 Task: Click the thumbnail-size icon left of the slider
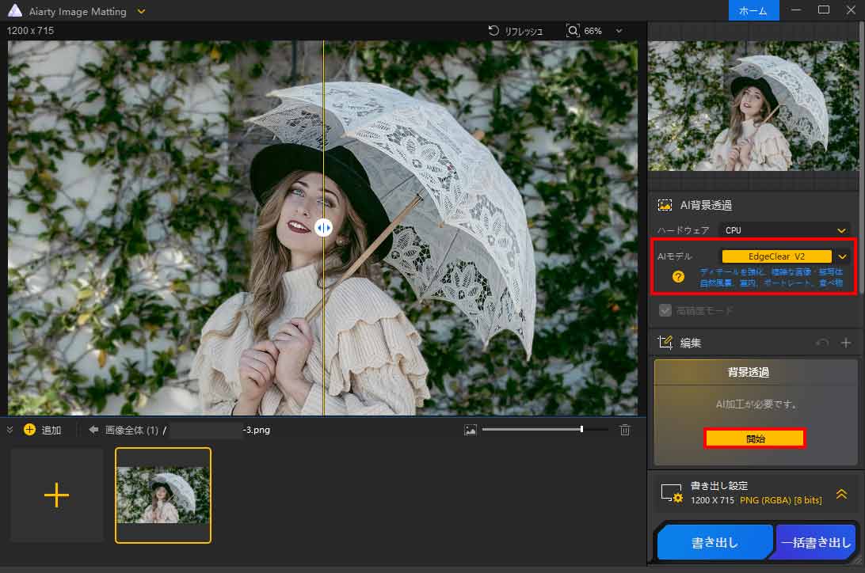pyautogui.click(x=471, y=429)
